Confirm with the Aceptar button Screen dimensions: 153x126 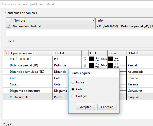[x=85, y=107]
